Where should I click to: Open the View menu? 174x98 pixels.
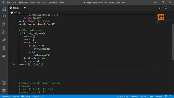pos(32,2)
